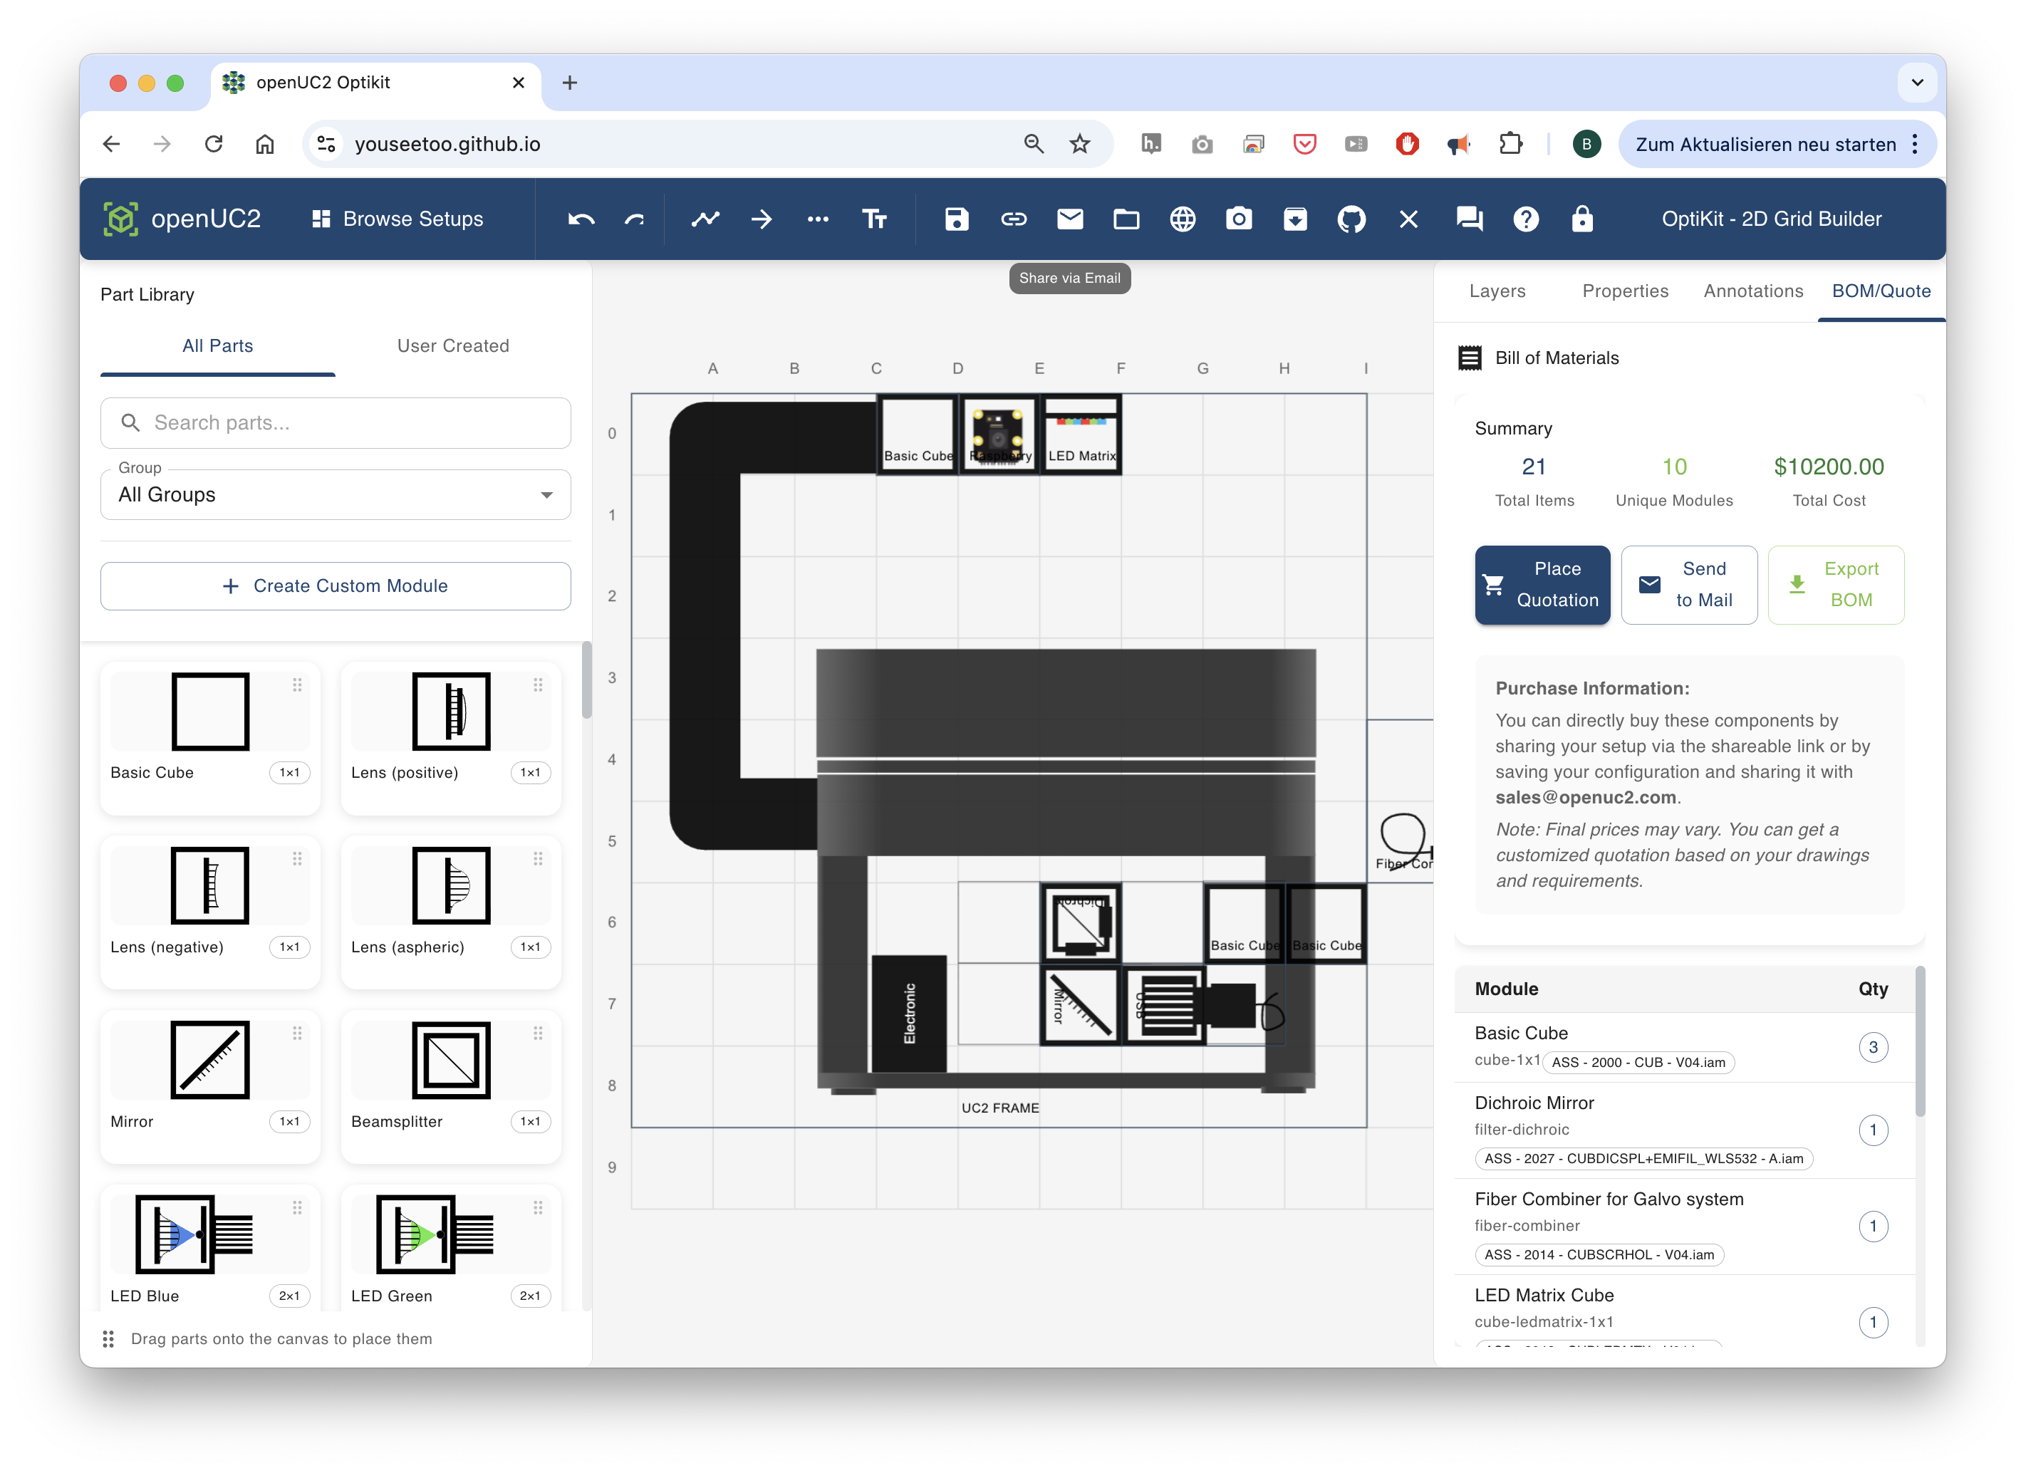
Task: Click the Fiber Combiner for Galvo system row
Action: pos(1684,1227)
